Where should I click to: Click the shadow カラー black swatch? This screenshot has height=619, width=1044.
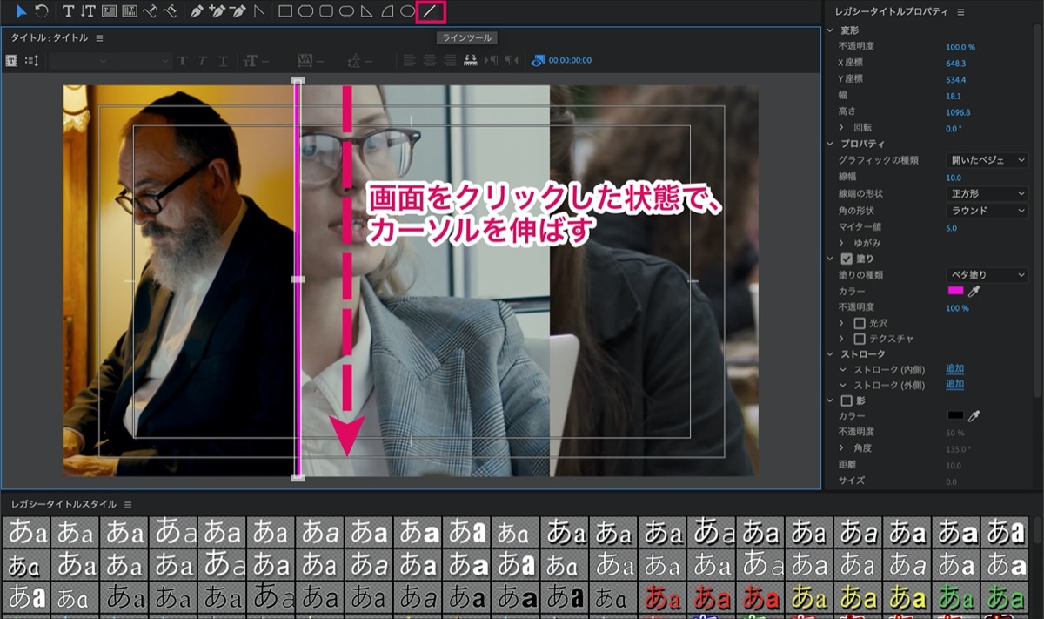[x=955, y=416]
